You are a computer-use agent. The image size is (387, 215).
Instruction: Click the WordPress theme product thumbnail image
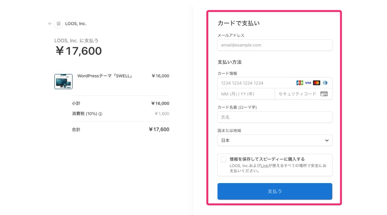coord(63,81)
